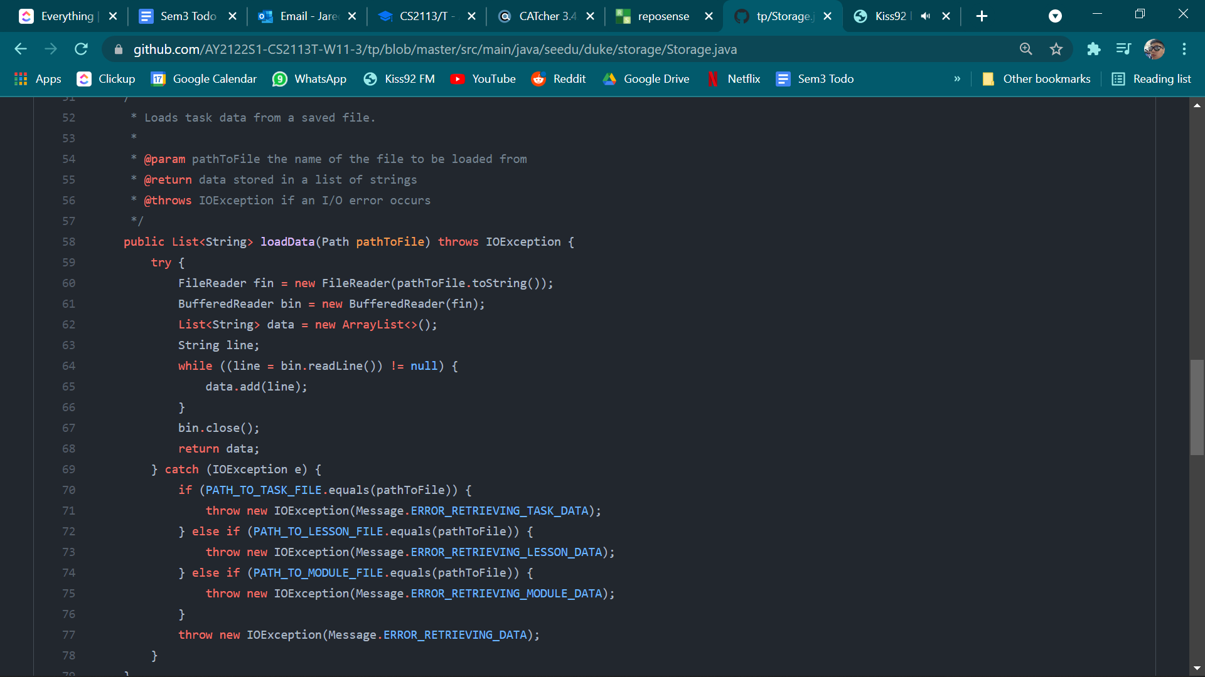Close the Sem3 Todo tab
Viewport: 1205px width, 677px height.
233,16
